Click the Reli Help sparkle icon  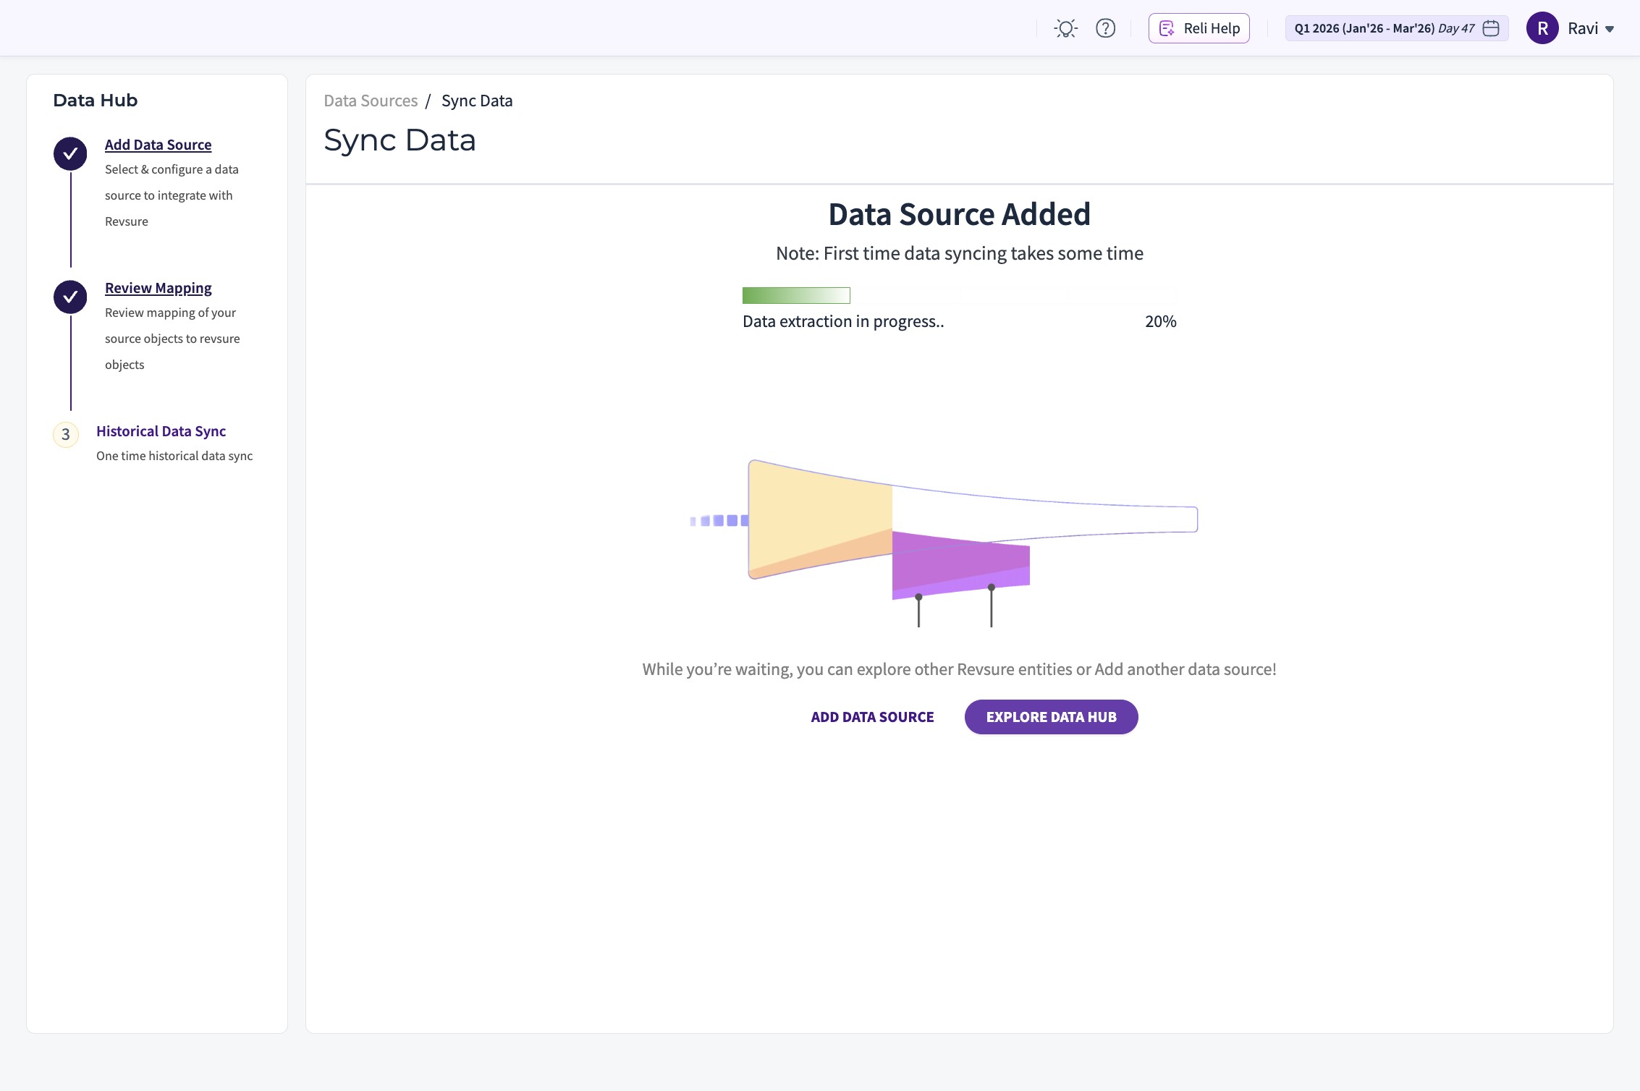pyautogui.click(x=1167, y=28)
